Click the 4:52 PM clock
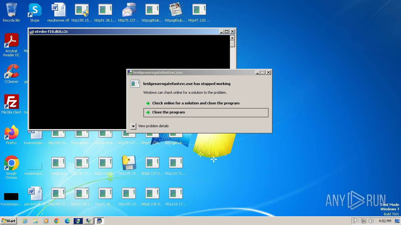The height and width of the screenshot is (225, 401). pyautogui.click(x=385, y=221)
